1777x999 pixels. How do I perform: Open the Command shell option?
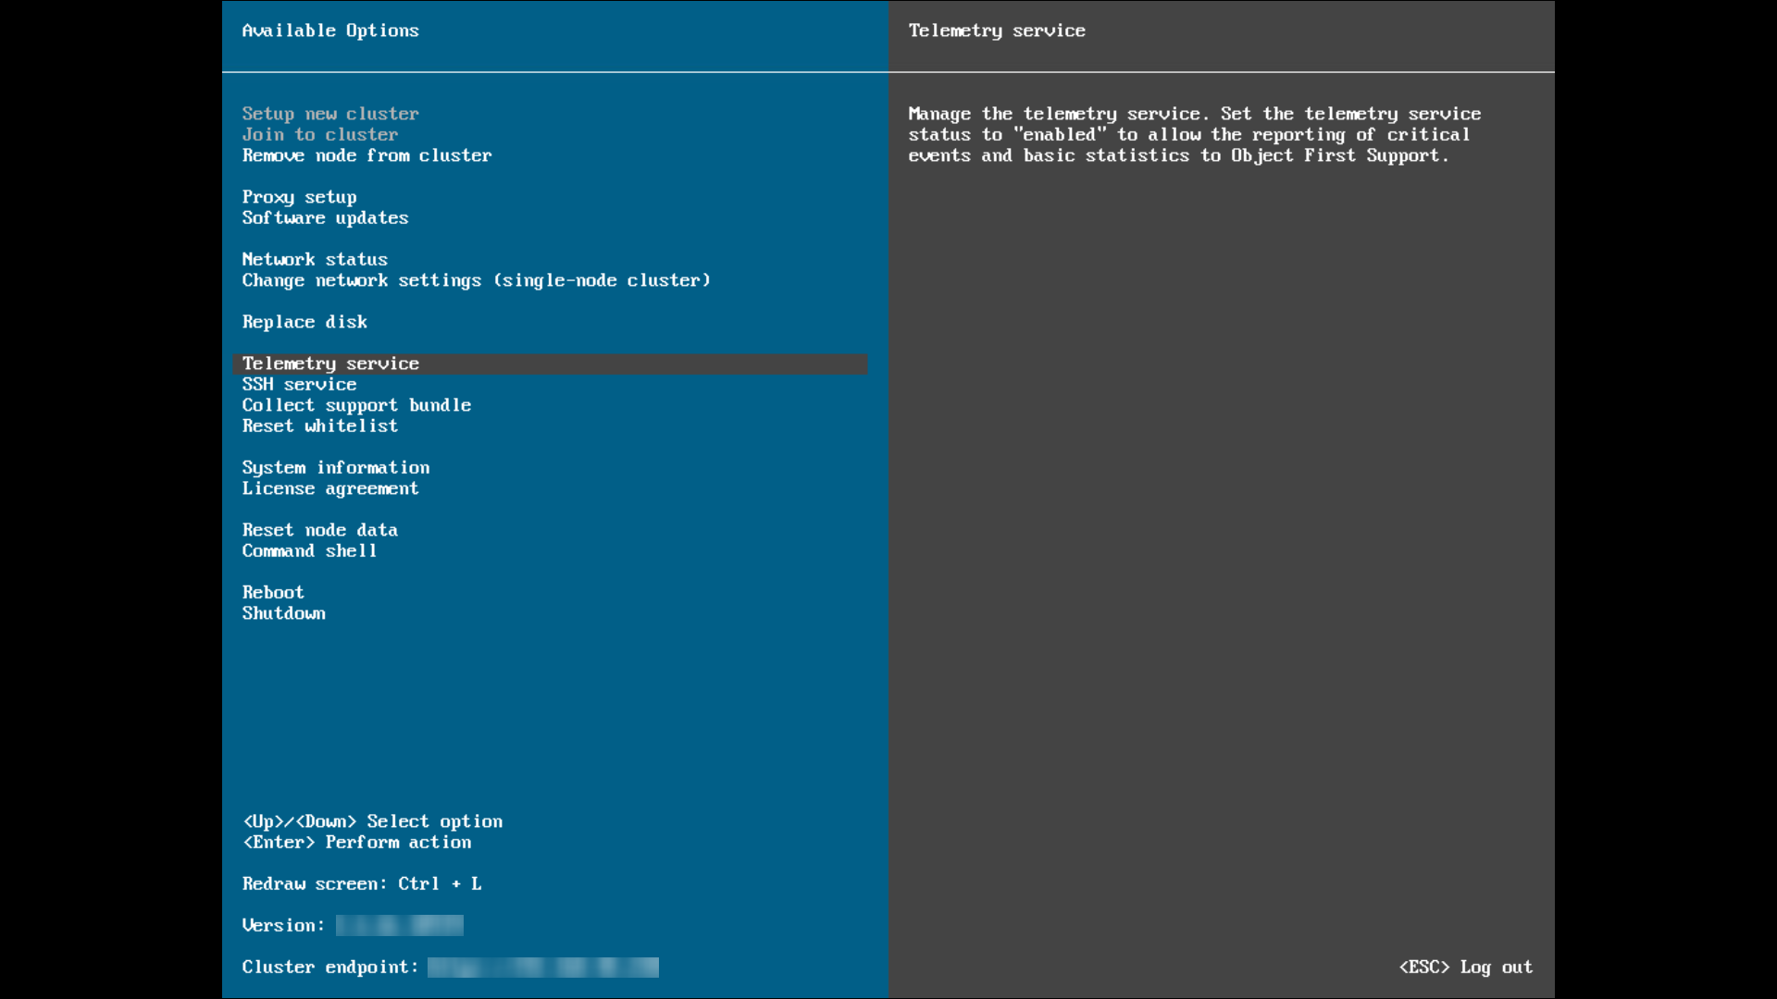[x=310, y=551]
